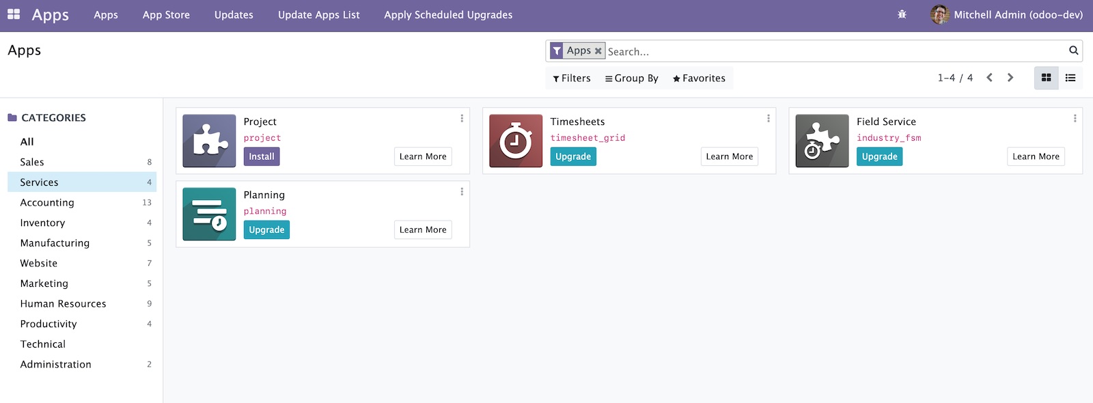Click the Planning app icon

[209, 214]
